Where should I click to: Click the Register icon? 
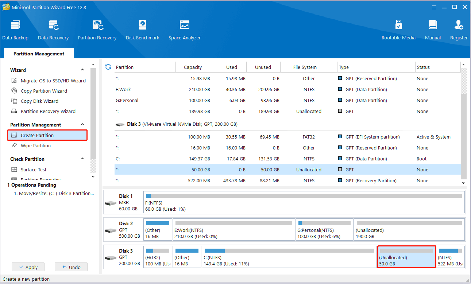tap(459, 29)
